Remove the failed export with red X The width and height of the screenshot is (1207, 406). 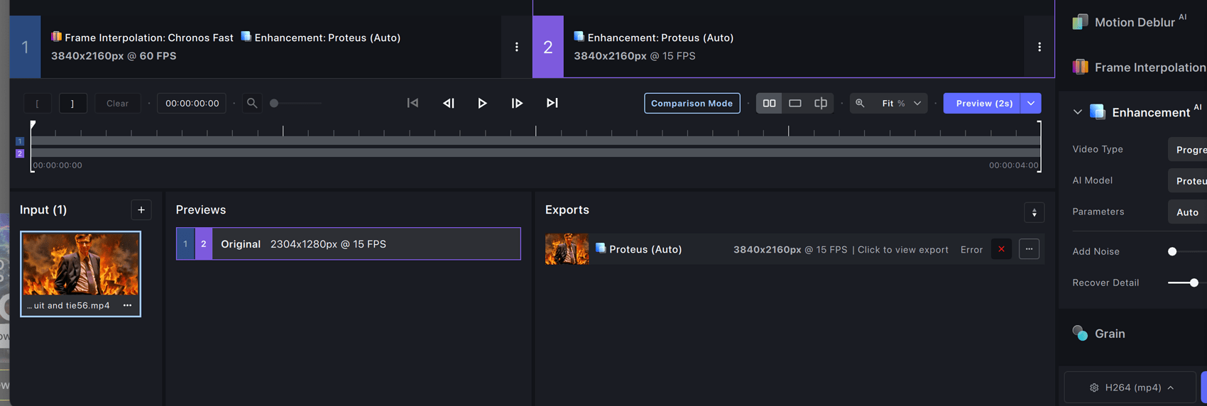click(x=1001, y=249)
